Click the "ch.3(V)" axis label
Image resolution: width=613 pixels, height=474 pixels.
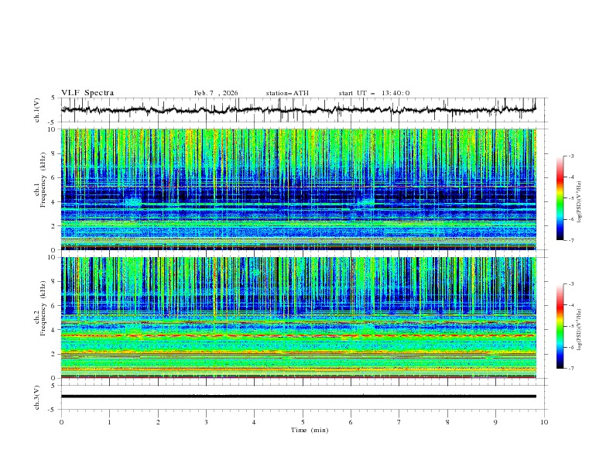coord(37,397)
